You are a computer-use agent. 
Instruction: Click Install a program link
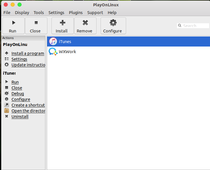pyautogui.click(x=28, y=53)
